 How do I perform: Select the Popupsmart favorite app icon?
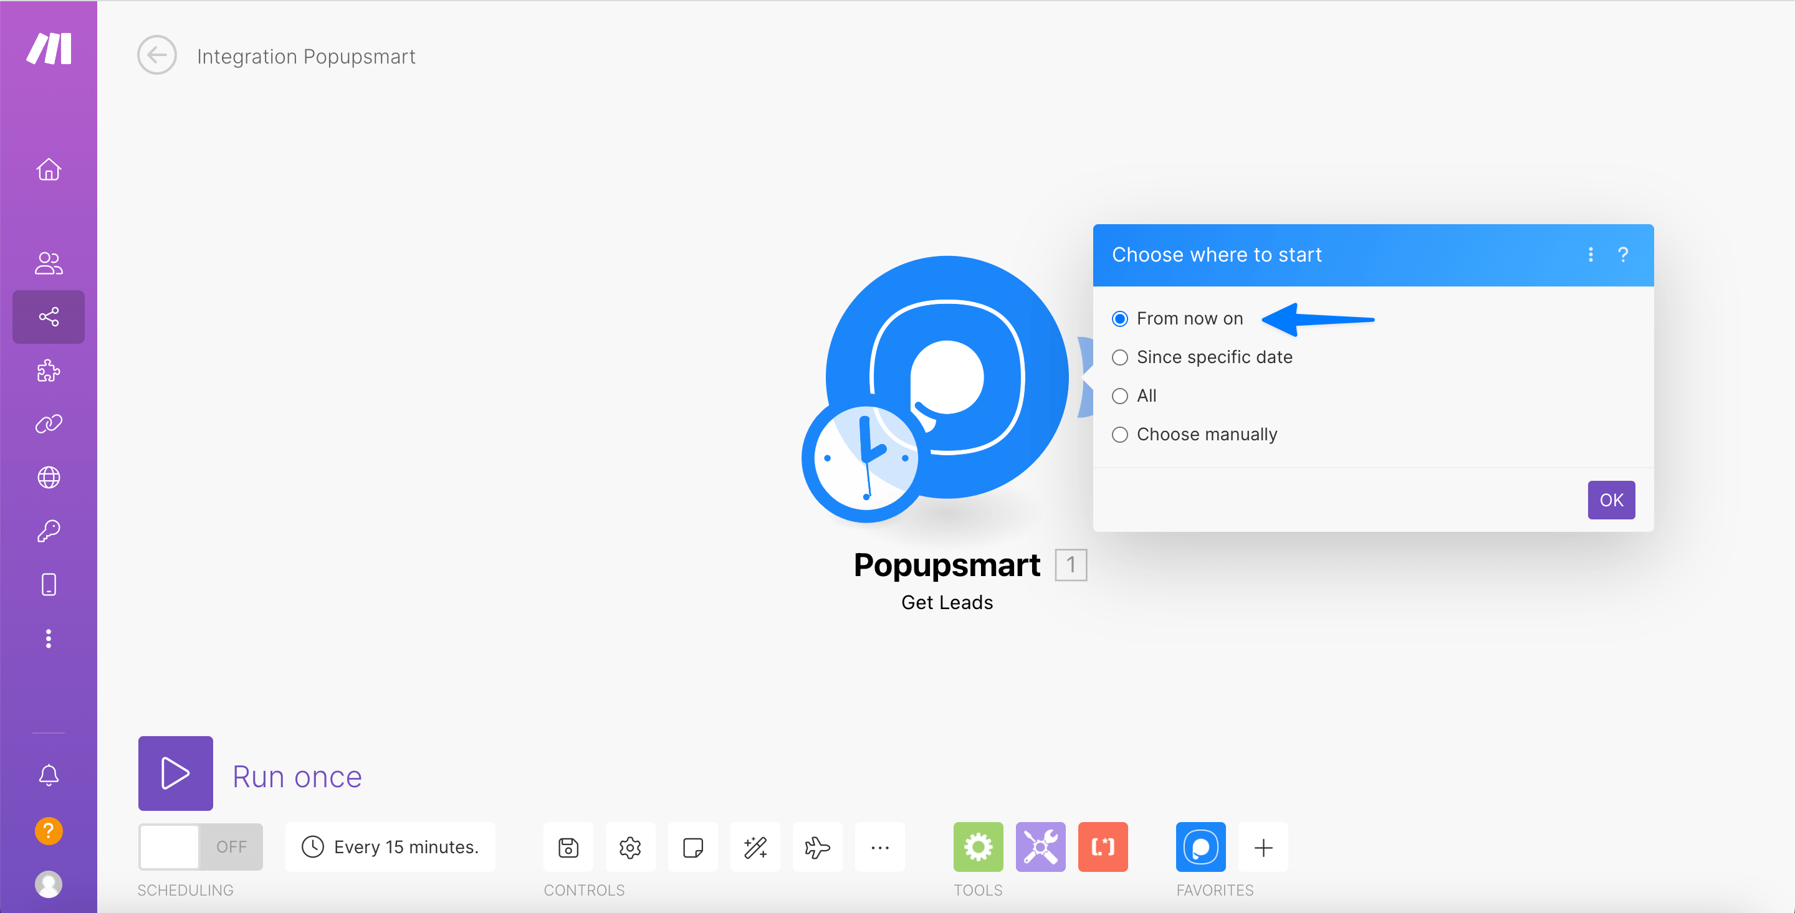[x=1200, y=847]
